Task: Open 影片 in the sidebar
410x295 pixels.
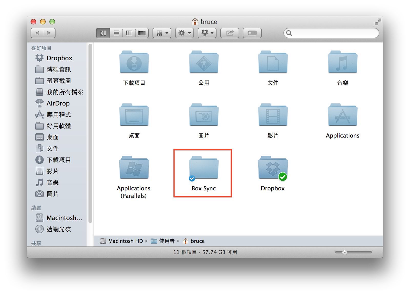Action: click(x=47, y=171)
